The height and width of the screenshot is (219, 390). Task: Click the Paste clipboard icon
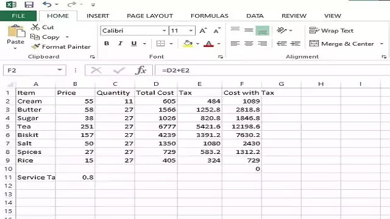click(x=16, y=31)
